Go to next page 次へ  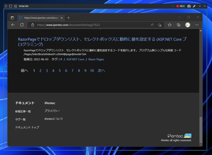click(x=101, y=71)
